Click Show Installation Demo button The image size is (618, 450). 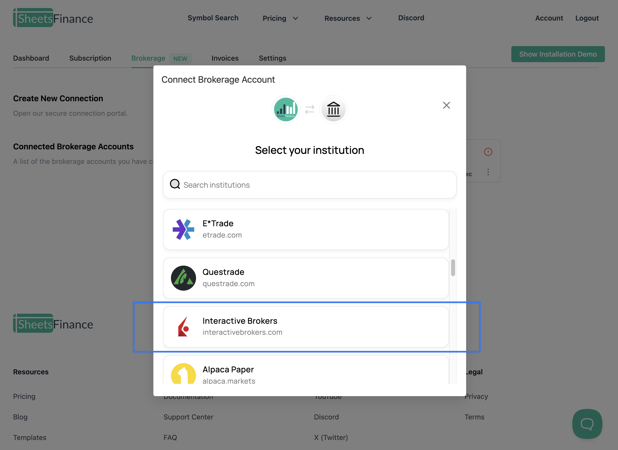(x=558, y=54)
